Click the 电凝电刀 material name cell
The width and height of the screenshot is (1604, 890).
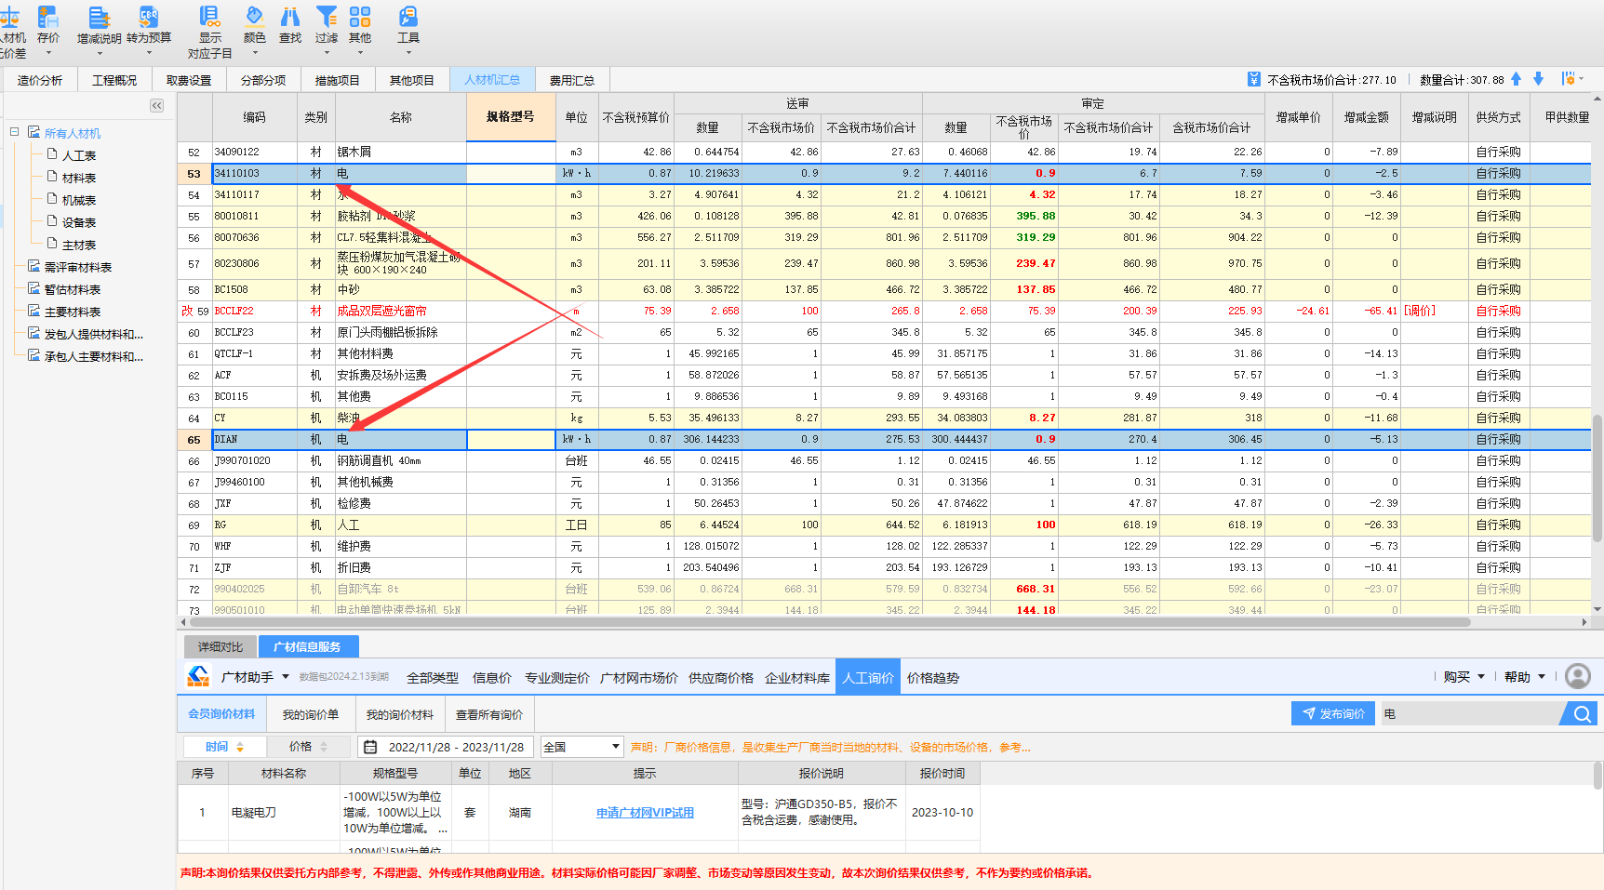coord(284,813)
